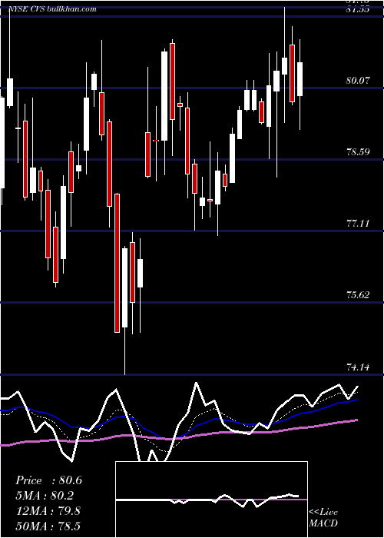This screenshot has height=538, width=384.
Task: Click the 77.11 price level label
Action: point(358,224)
